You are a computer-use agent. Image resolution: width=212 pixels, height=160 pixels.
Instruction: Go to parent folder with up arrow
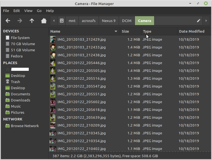click(x=32, y=21)
